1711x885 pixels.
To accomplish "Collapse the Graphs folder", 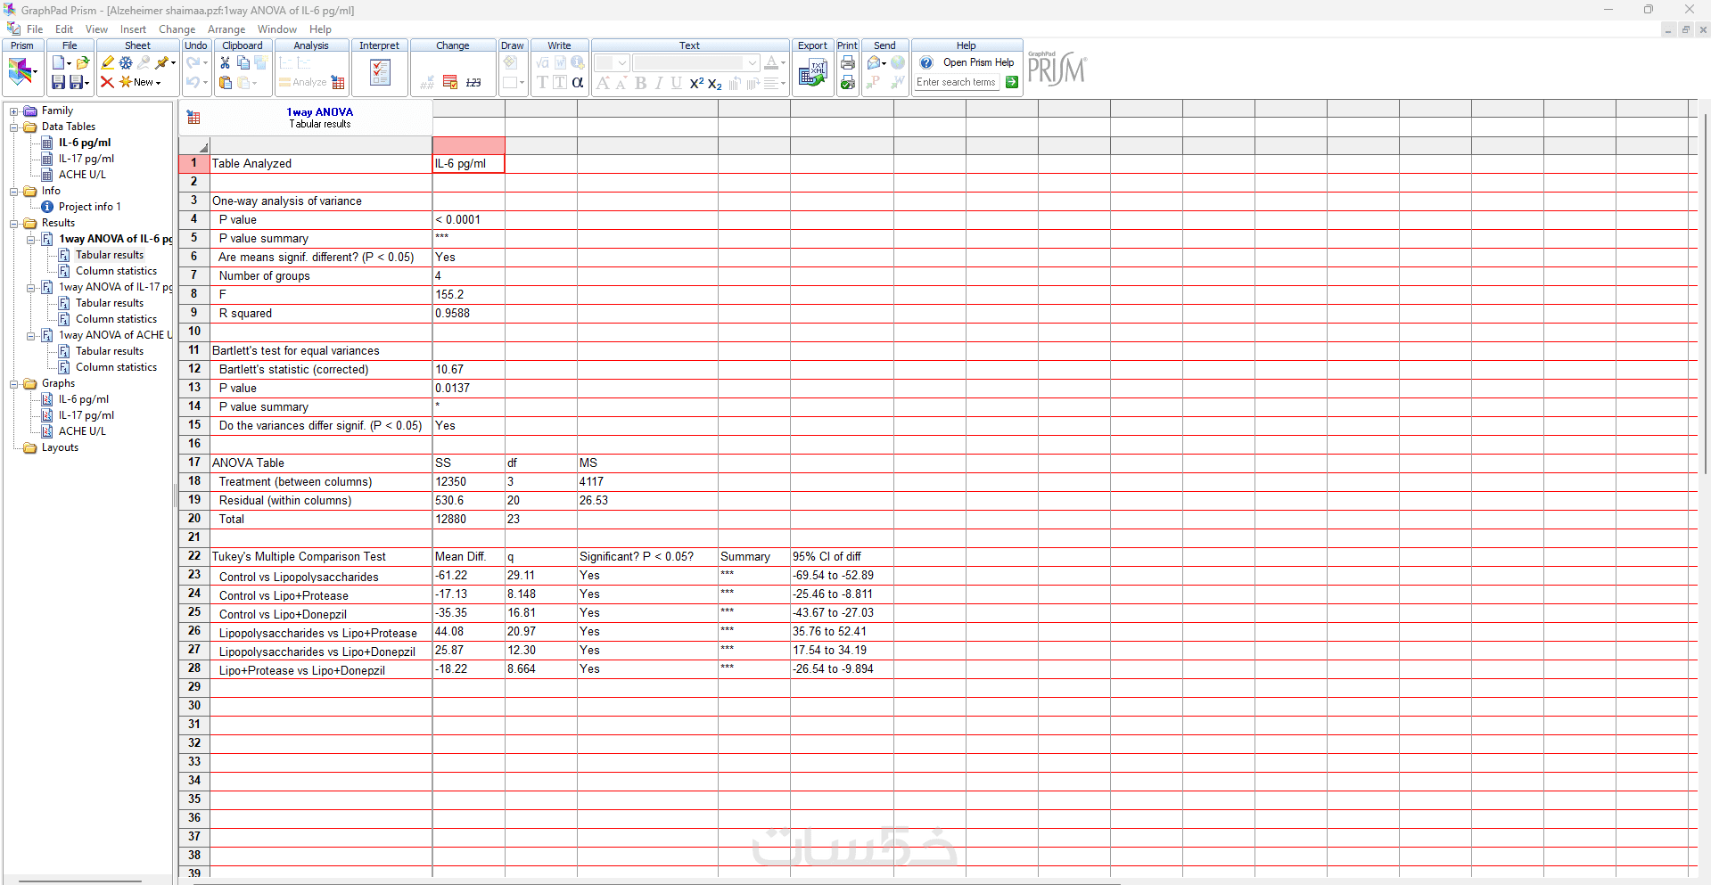I will coord(14,384).
